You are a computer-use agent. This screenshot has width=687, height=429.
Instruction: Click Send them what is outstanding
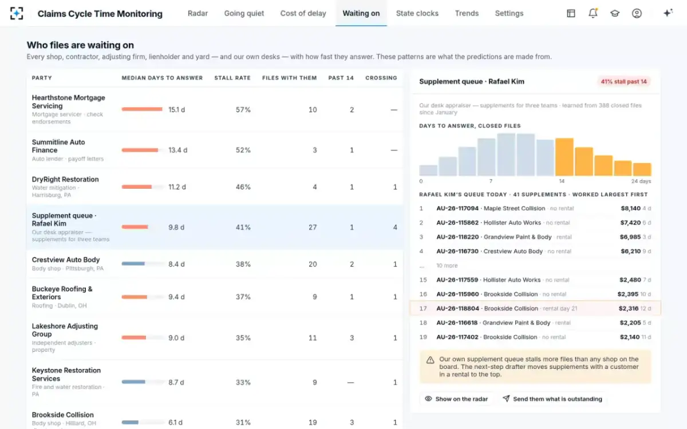pos(552,399)
